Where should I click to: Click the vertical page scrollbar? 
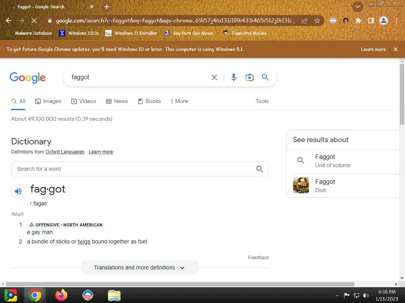pos(402,94)
